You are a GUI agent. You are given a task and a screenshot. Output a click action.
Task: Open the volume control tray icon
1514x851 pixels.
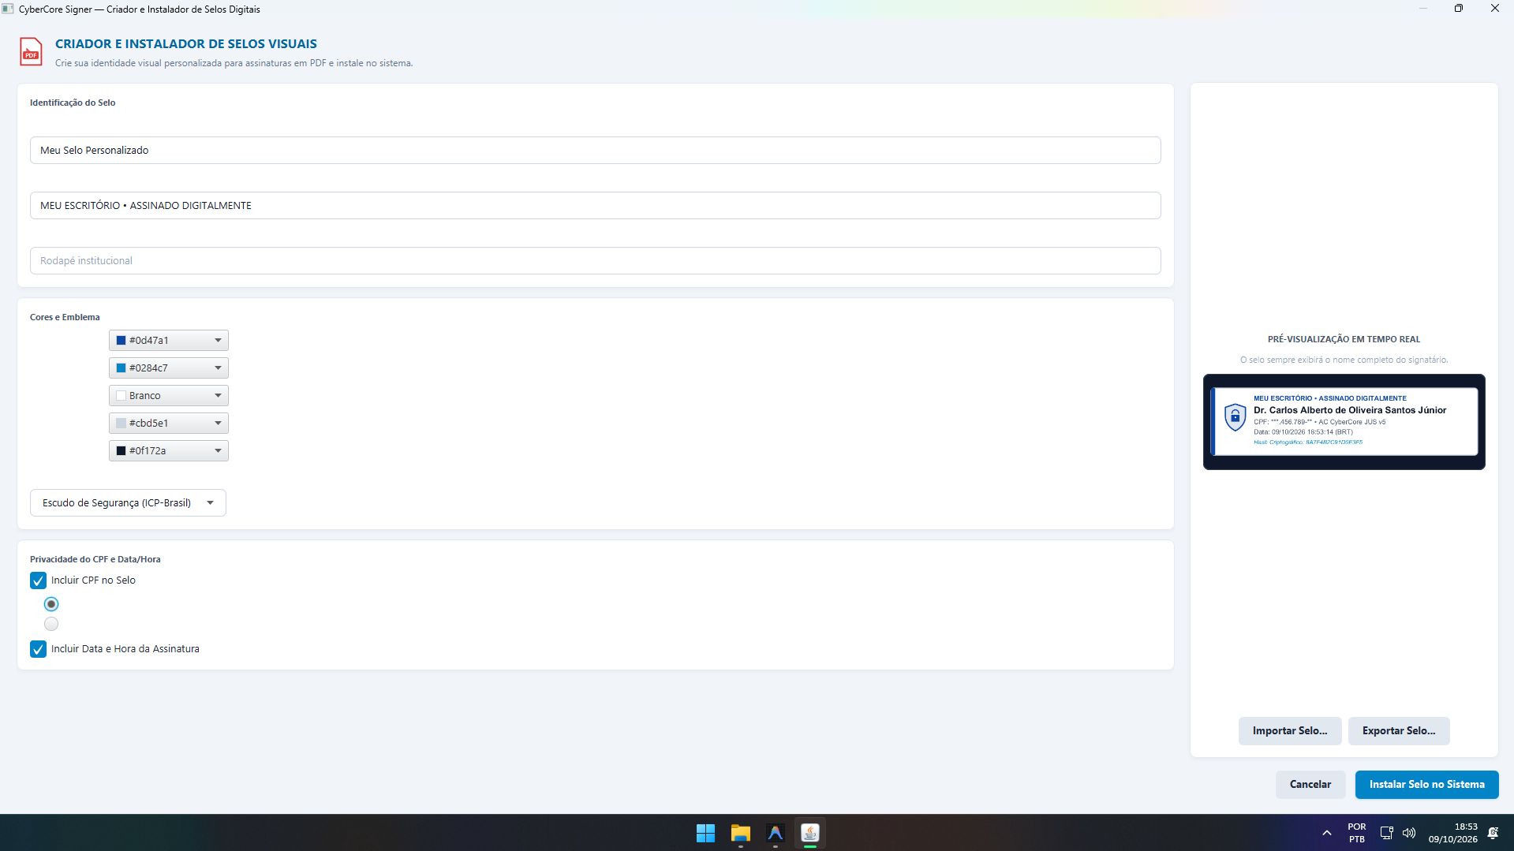tap(1409, 833)
